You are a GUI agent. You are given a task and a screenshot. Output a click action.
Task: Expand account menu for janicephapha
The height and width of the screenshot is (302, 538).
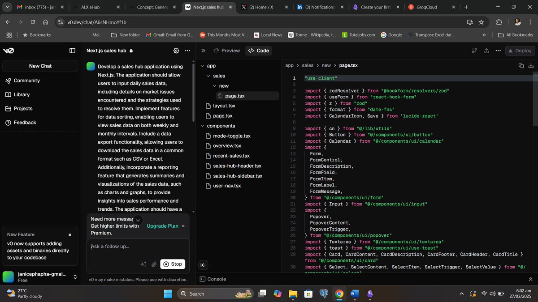tap(75, 277)
